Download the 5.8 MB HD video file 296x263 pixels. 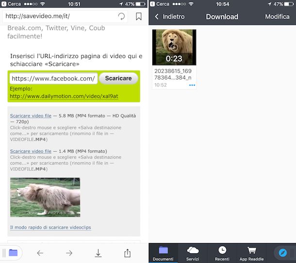pos(31,116)
